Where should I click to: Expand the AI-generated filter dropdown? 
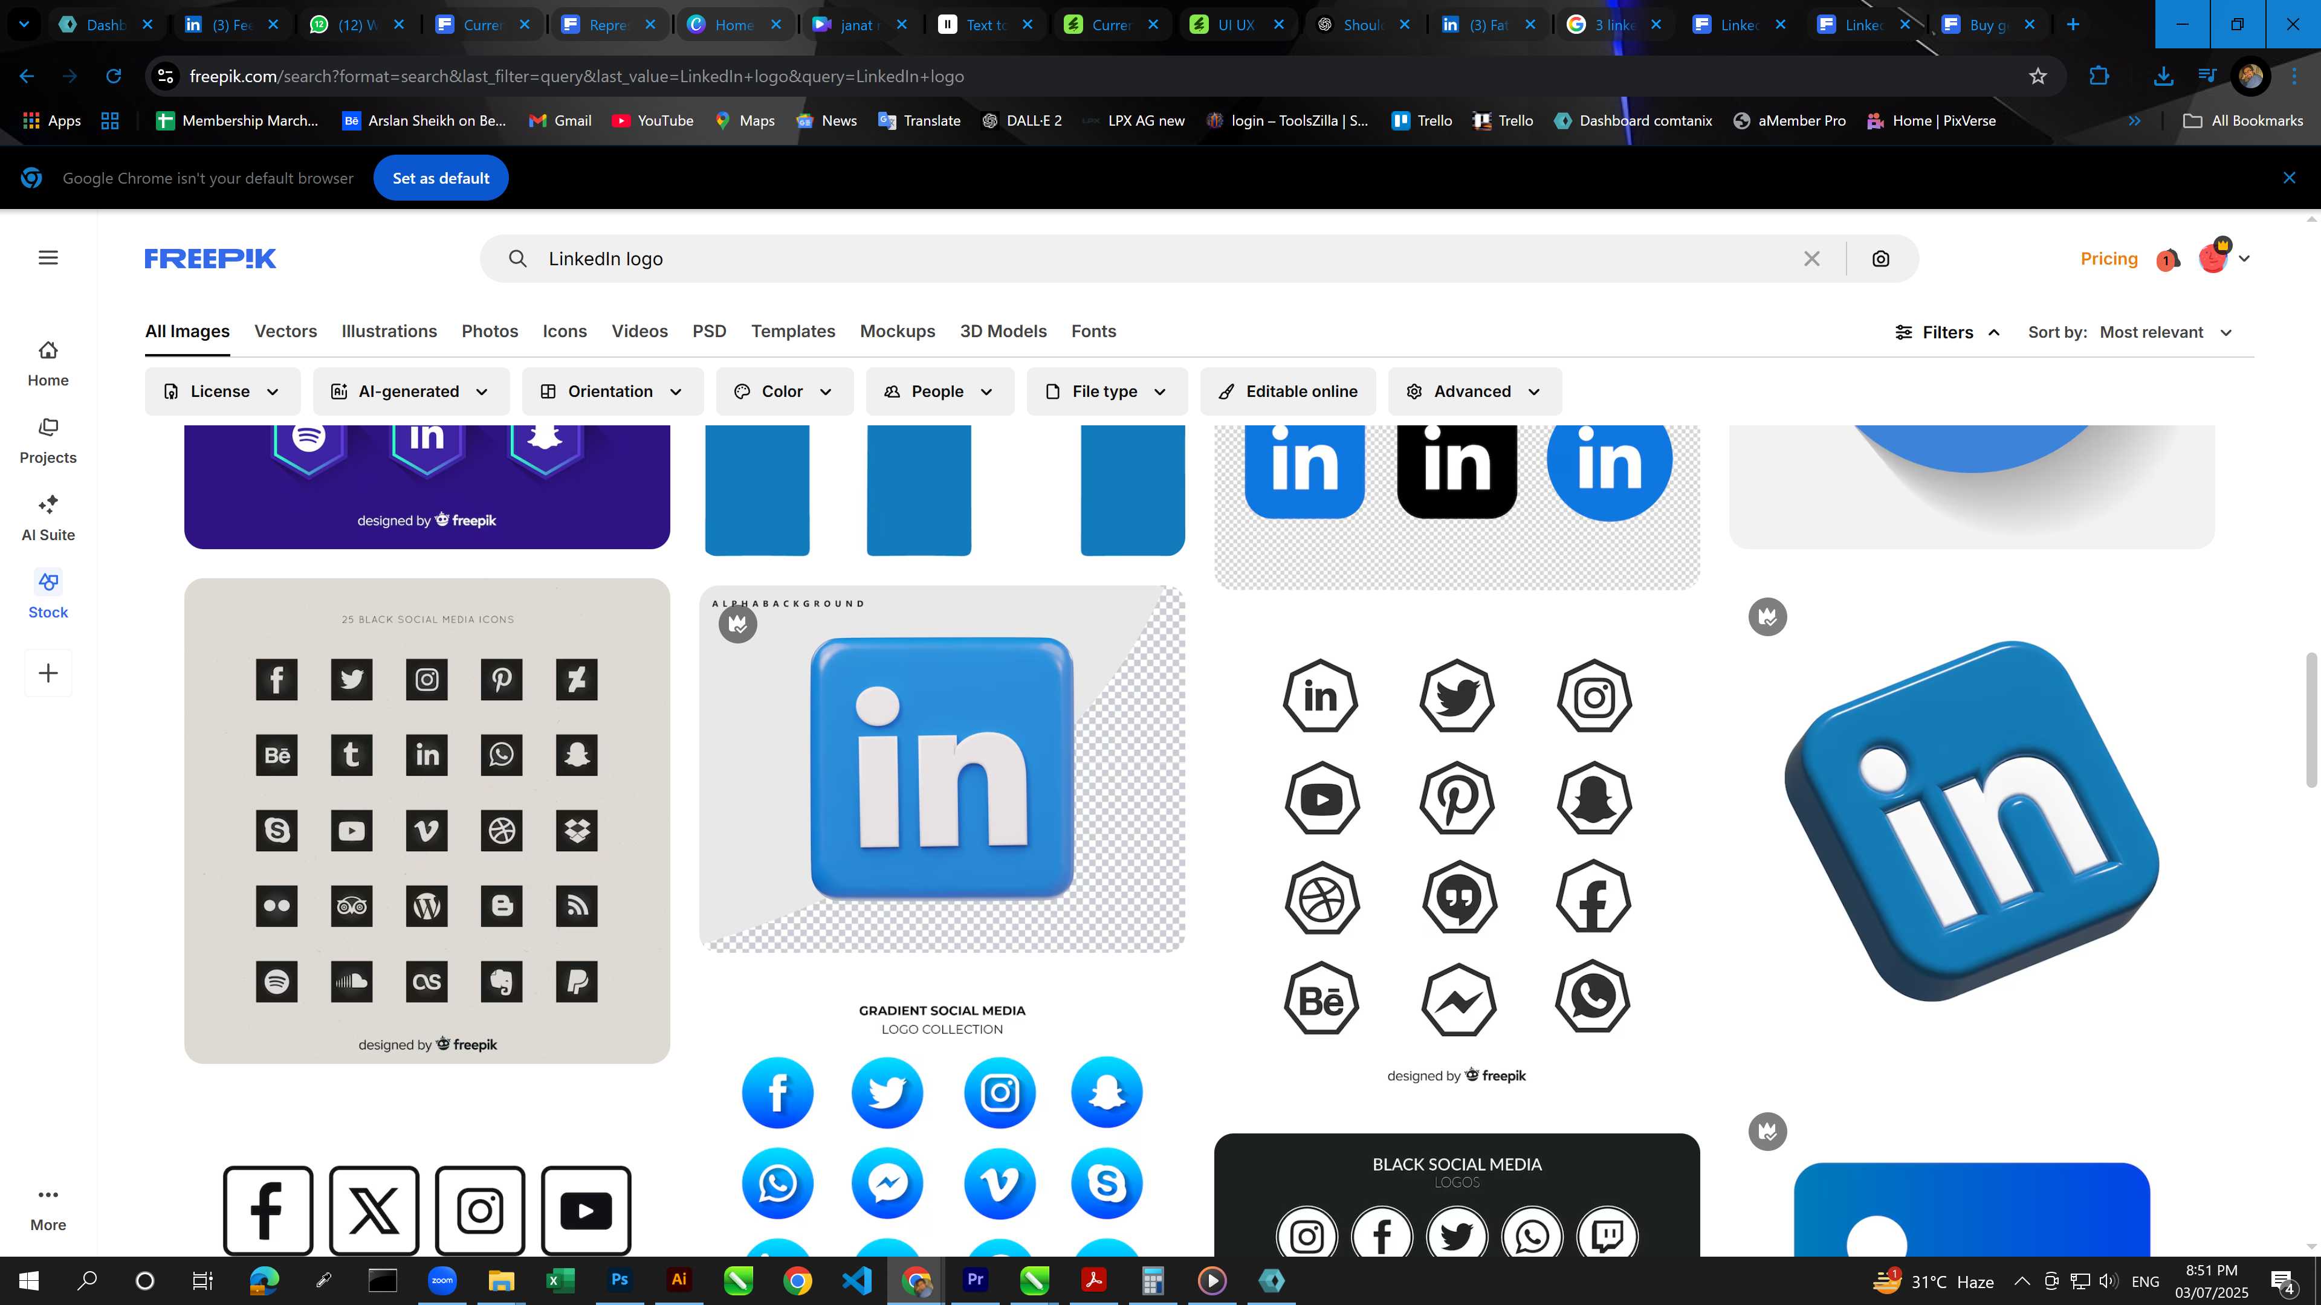[x=411, y=391]
